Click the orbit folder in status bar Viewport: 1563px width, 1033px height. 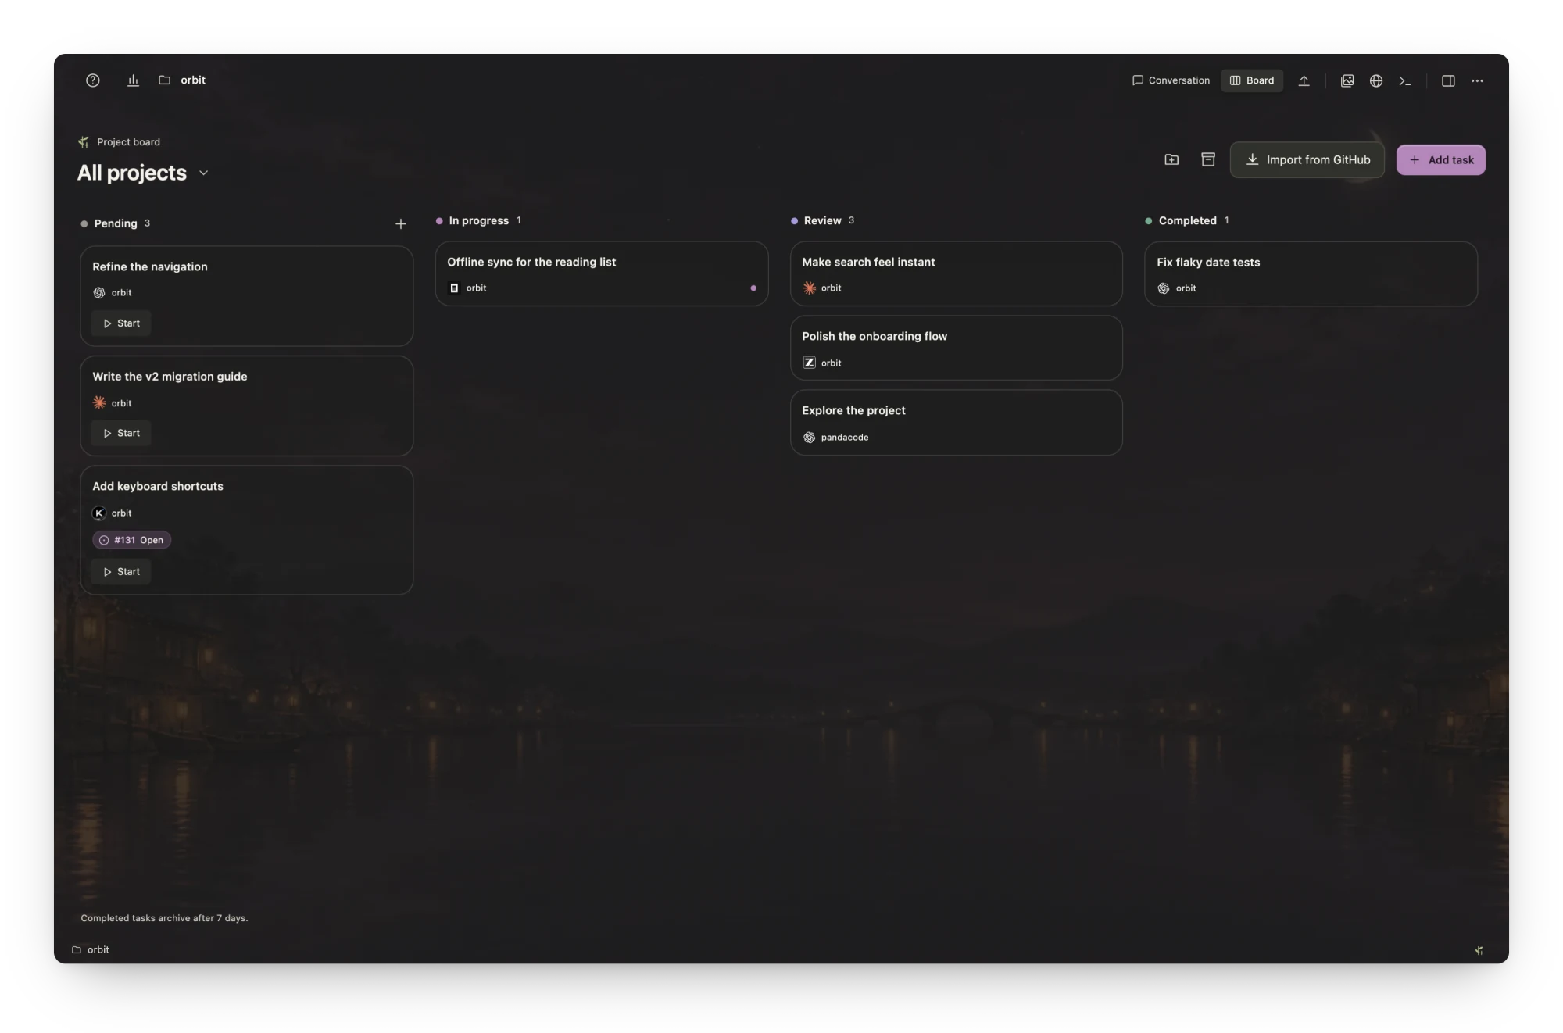pos(91,950)
